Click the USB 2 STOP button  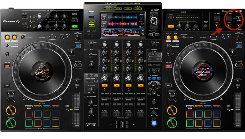pos(229,26)
